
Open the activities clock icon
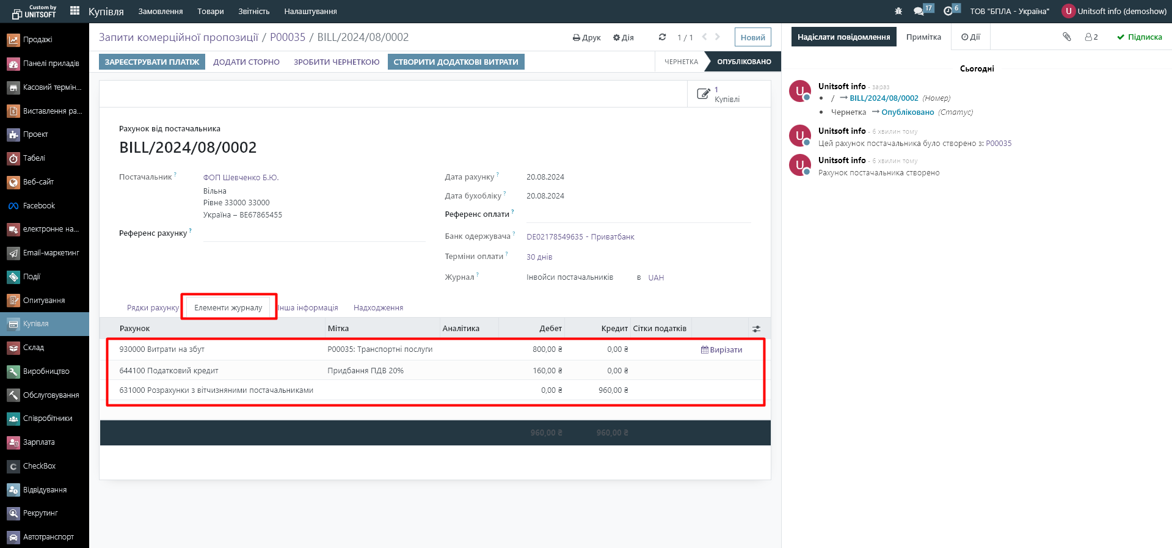click(948, 11)
